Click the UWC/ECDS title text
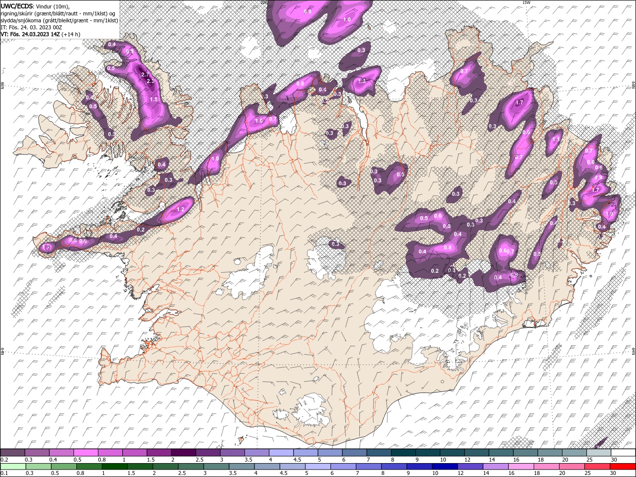The width and height of the screenshot is (636, 477). tap(16, 6)
